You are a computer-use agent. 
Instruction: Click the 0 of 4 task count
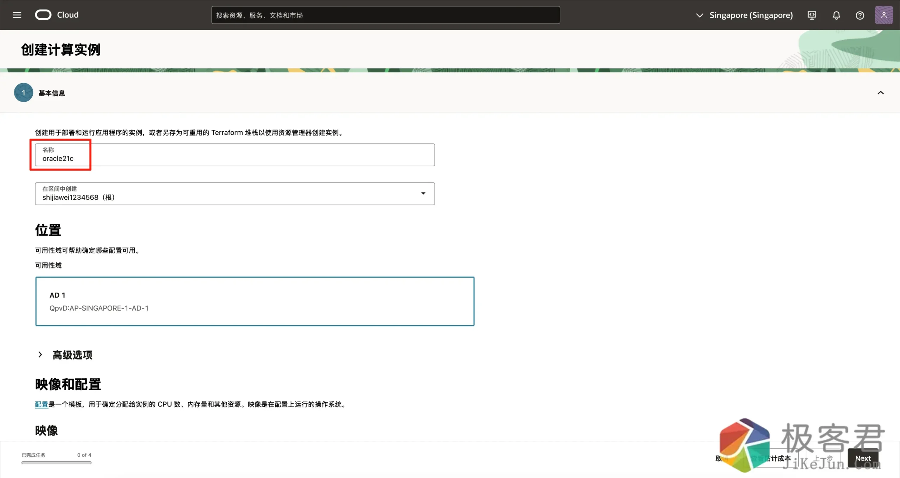84,455
